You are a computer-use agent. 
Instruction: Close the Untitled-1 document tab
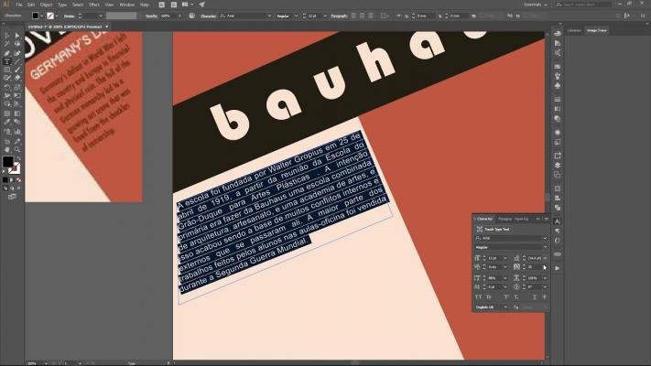coord(107,27)
